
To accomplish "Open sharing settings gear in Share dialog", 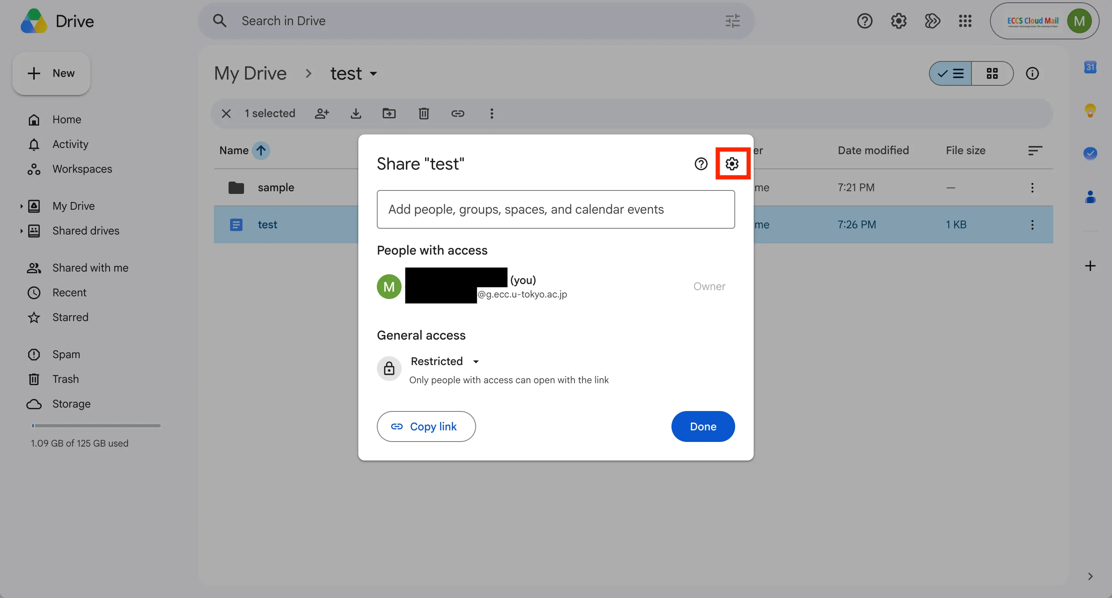I will [732, 164].
